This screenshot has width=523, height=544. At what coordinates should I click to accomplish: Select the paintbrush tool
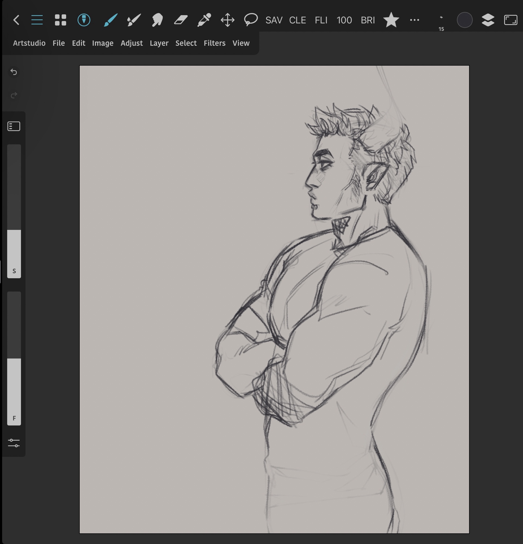point(110,20)
